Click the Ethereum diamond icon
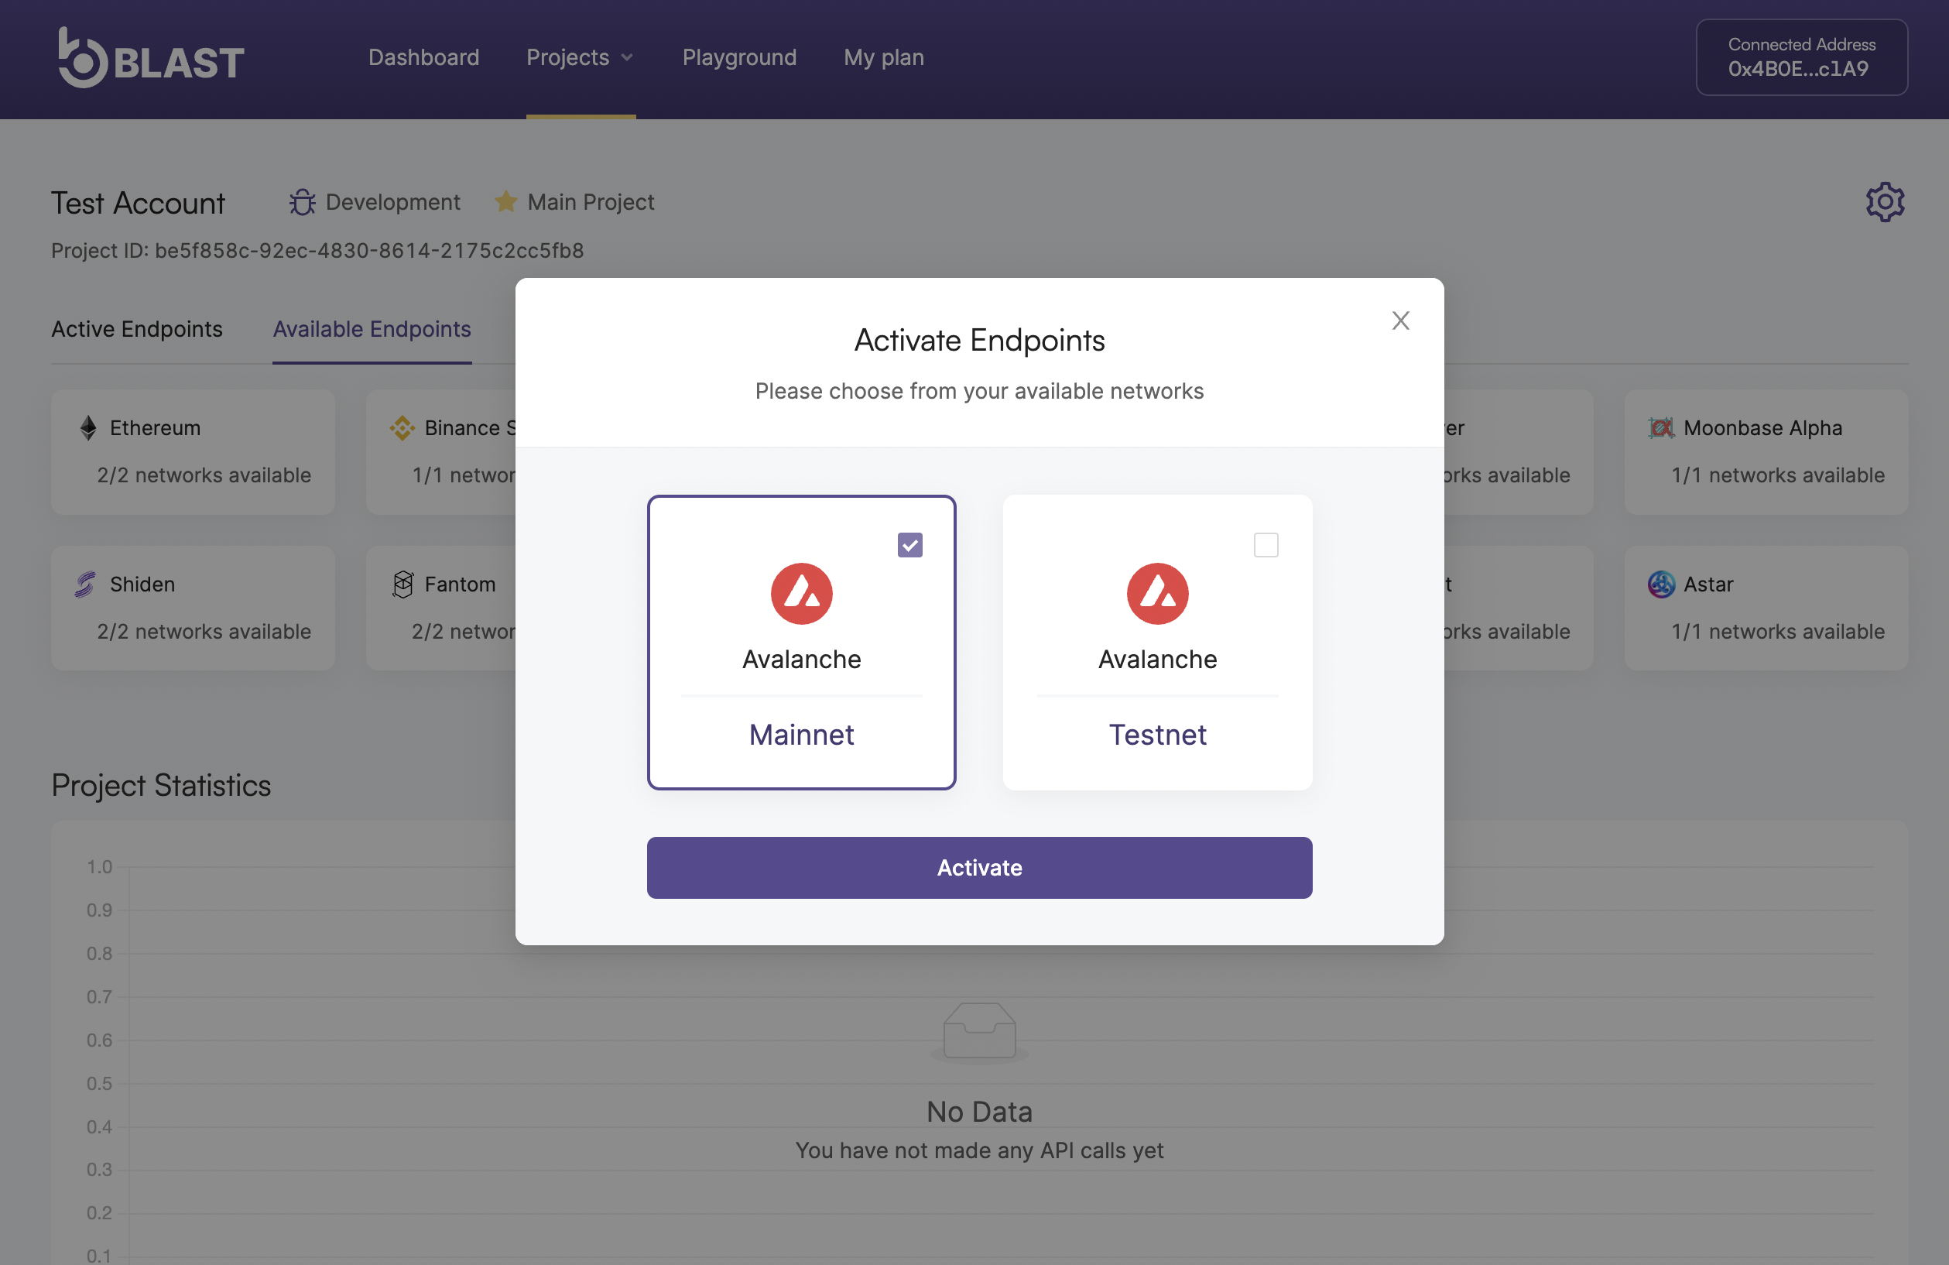This screenshot has height=1265, width=1949. [x=88, y=427]
